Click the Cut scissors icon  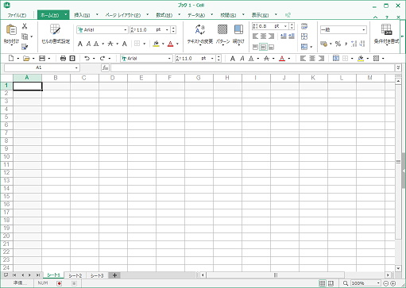pyautogui.click(x=25, y=26)
